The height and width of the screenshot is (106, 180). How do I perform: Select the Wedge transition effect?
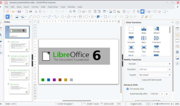pyautogui.click(x=156, y=48)
